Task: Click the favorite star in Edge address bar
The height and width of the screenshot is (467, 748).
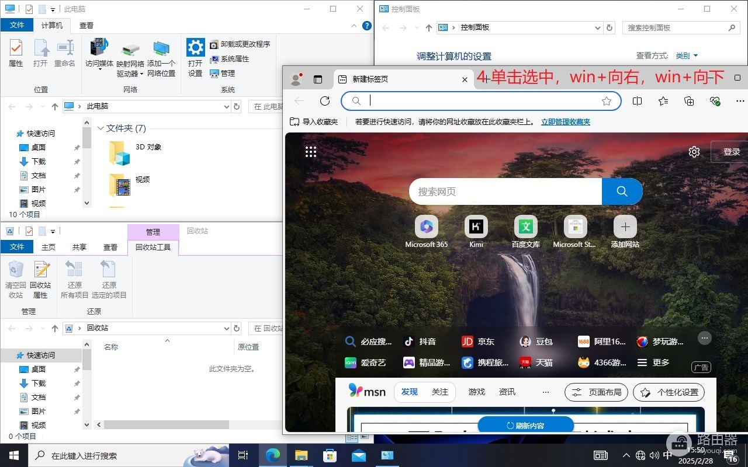Action: pyautogui.click(x=607, y=101)
